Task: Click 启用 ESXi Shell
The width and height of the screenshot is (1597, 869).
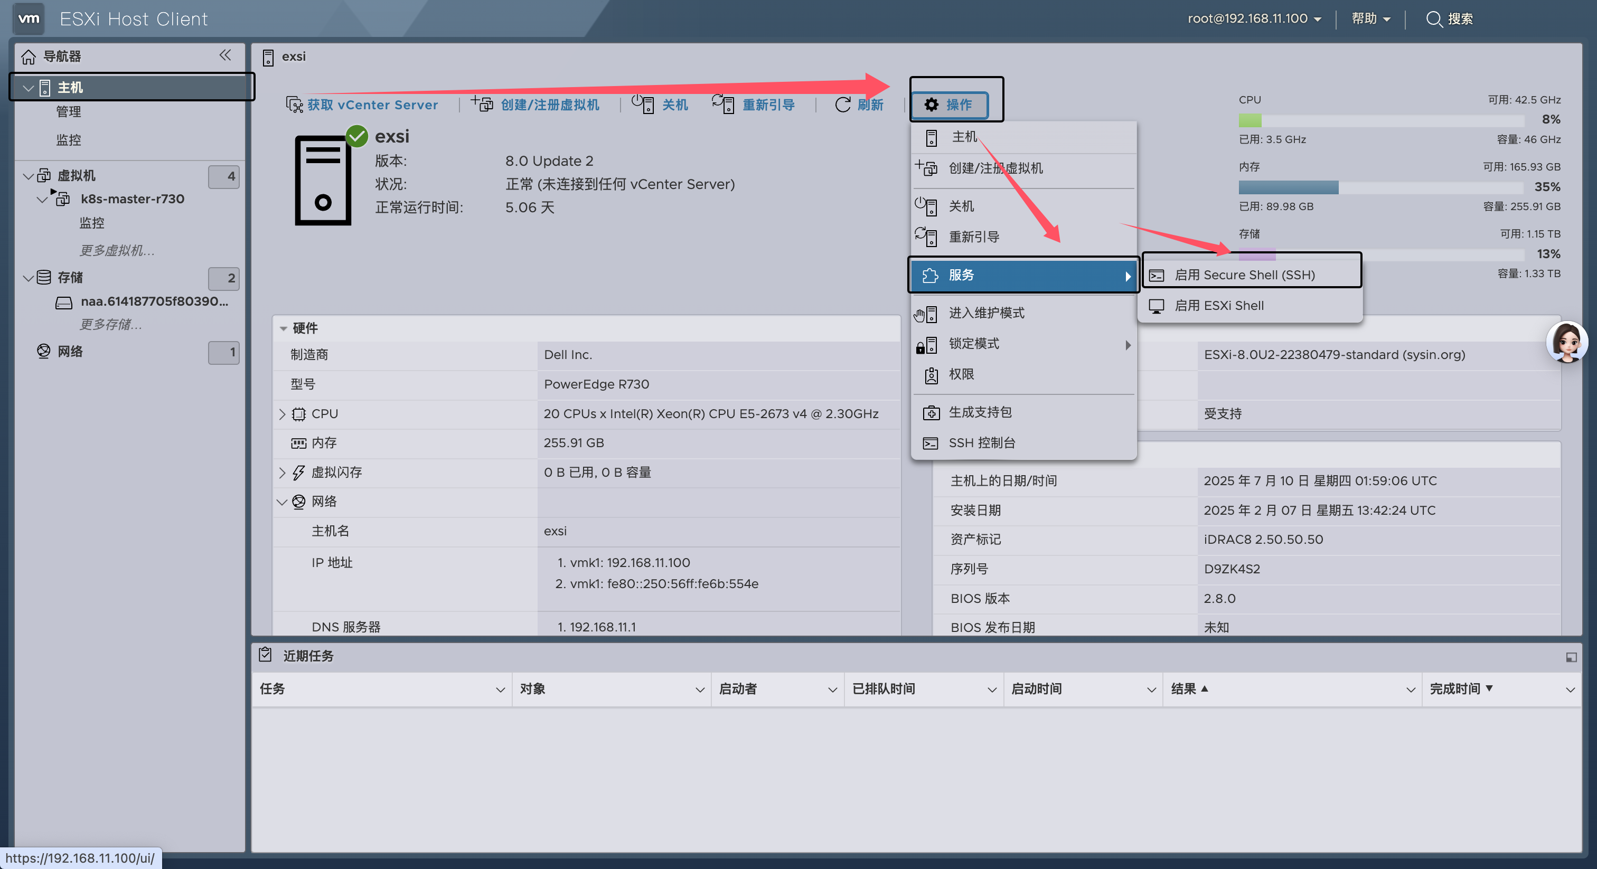Action: (x=1251, y=306)
